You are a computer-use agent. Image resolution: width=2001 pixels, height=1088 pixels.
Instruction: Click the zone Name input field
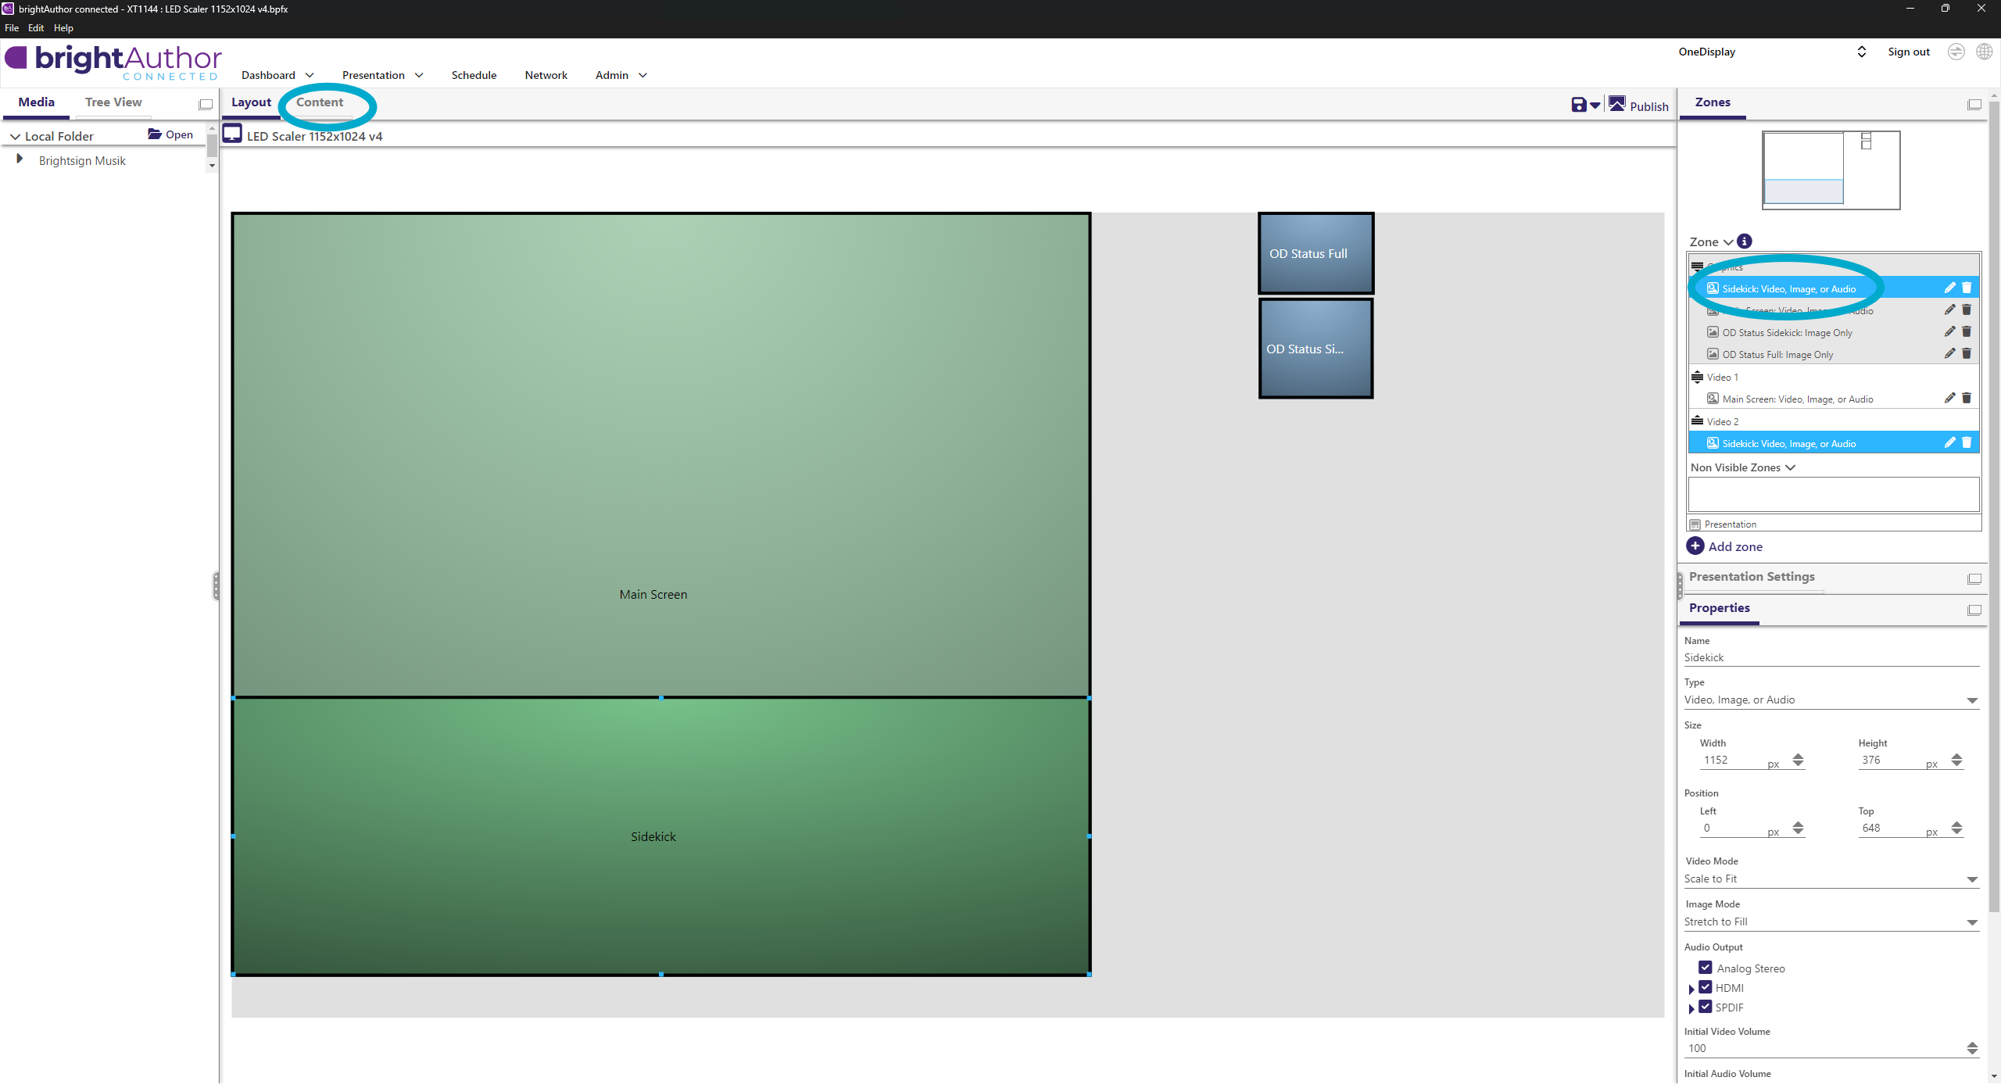1829,657
